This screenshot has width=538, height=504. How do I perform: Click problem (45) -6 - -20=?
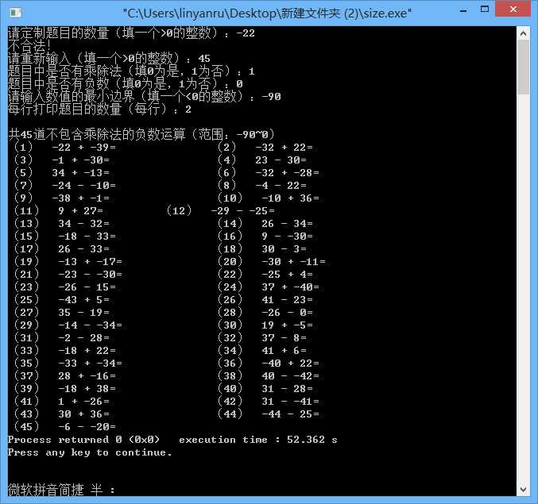(65, 426)
